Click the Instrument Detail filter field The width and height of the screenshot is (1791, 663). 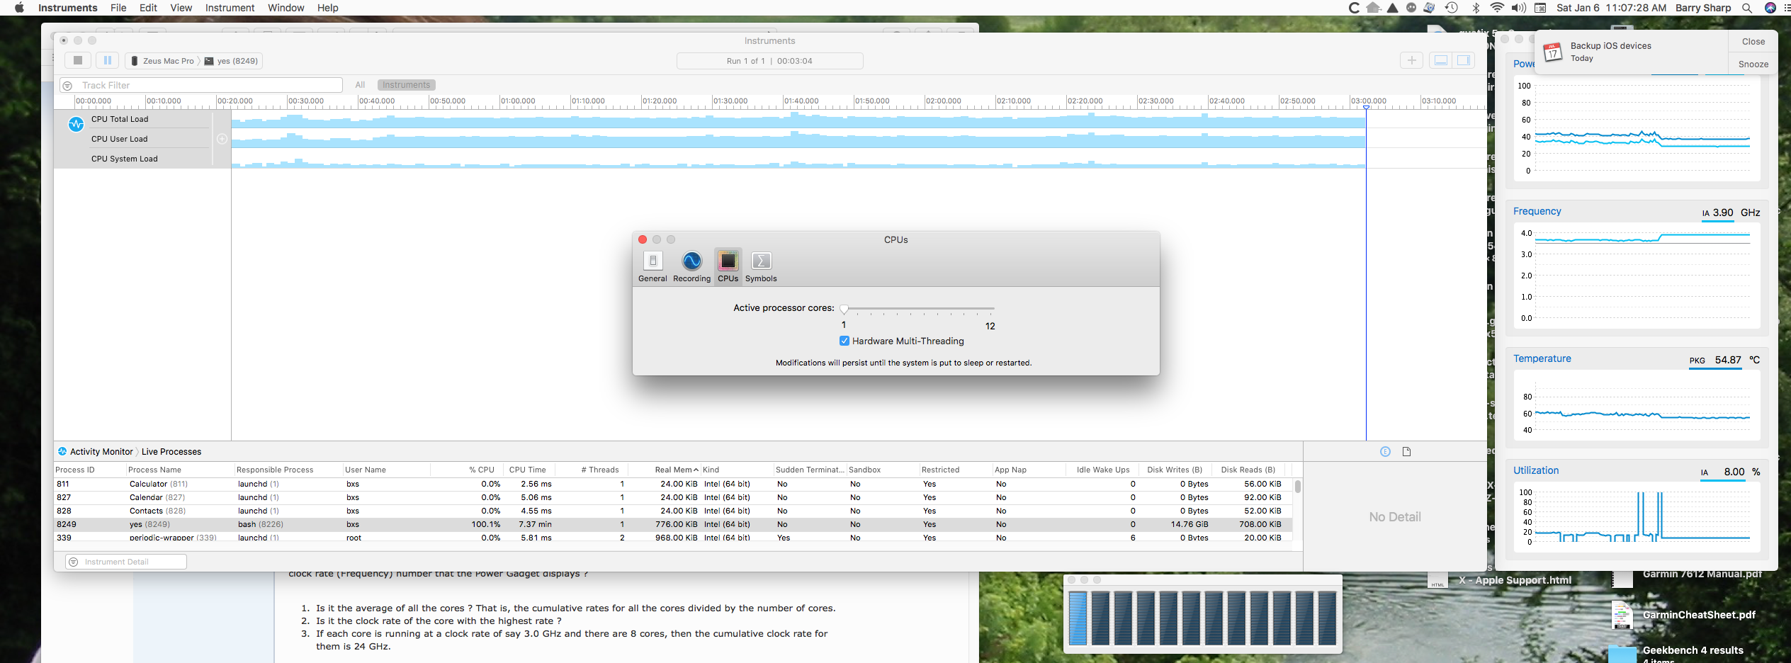(x=126, y=562)
